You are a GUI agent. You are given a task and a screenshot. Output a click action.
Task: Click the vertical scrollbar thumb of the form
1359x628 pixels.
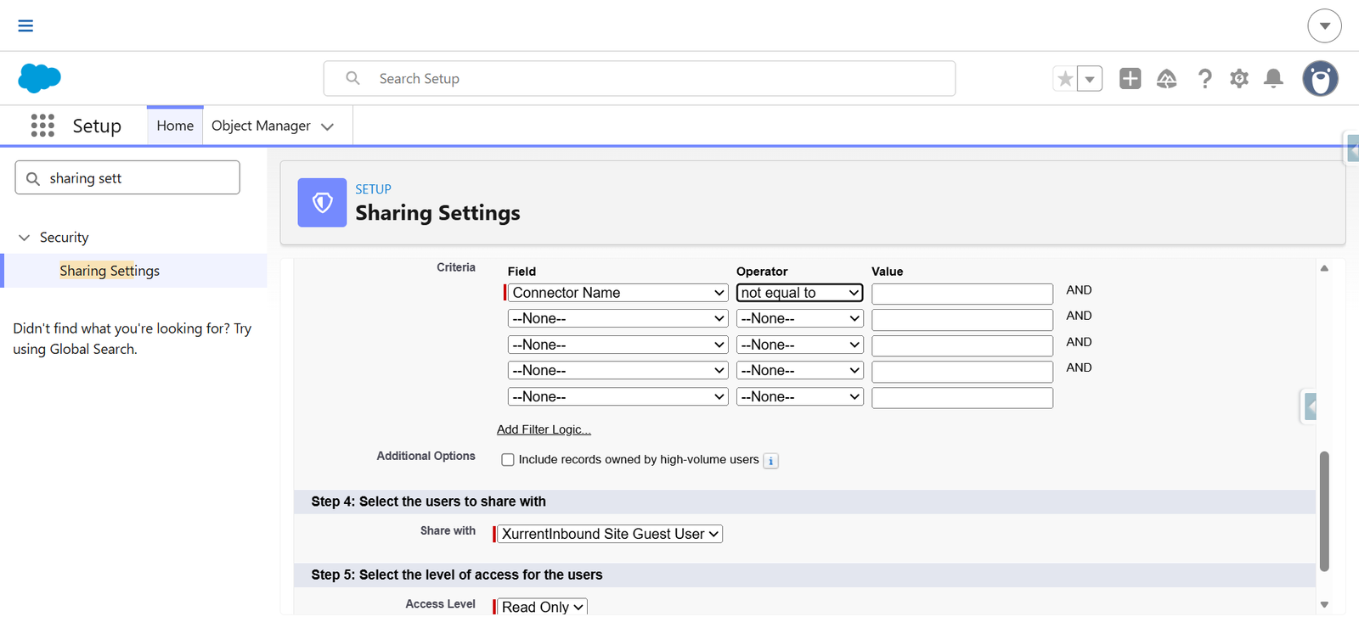(x=1324, y=511)
